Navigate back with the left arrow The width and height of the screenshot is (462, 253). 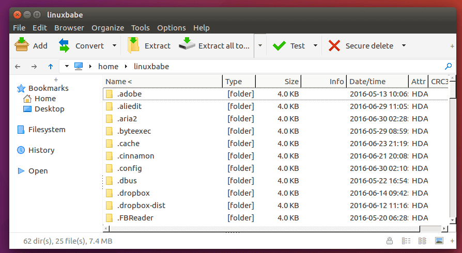click(18, 67)
